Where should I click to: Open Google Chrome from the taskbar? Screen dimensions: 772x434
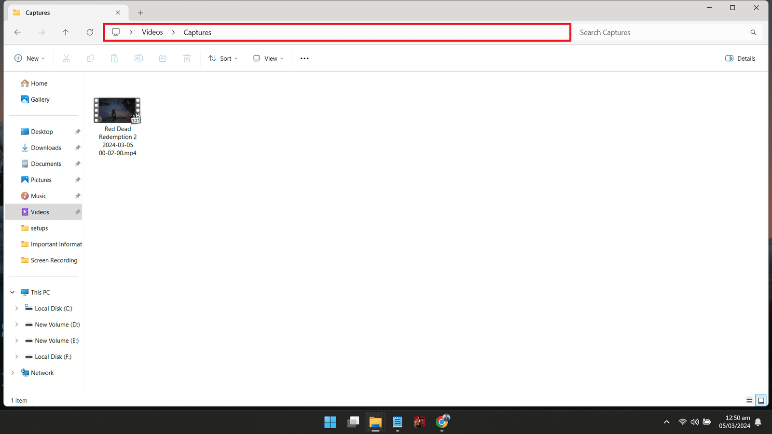[442, 422]
